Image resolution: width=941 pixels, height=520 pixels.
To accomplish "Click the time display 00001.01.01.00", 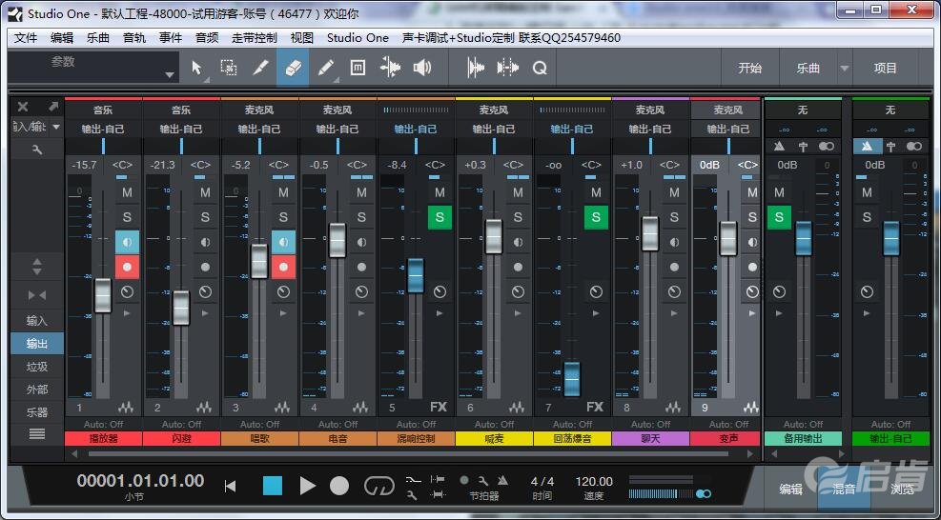I will (x=140, y=481).
